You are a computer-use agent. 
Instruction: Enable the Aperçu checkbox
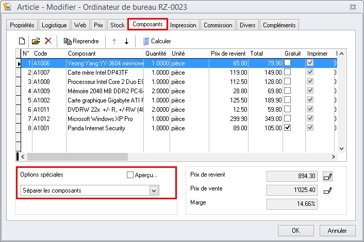[x=130, y=175]
